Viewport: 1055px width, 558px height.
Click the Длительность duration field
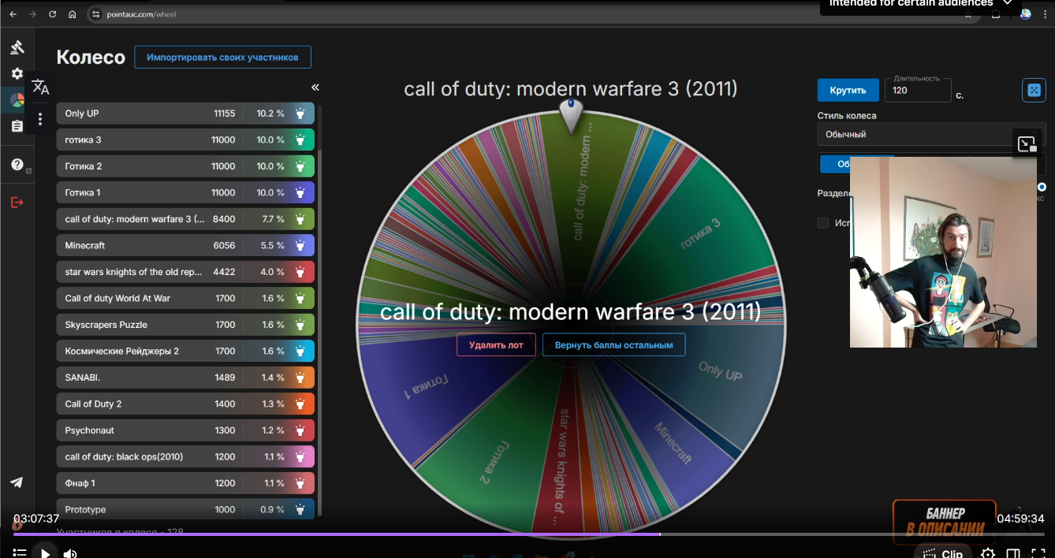pos(918,90)
